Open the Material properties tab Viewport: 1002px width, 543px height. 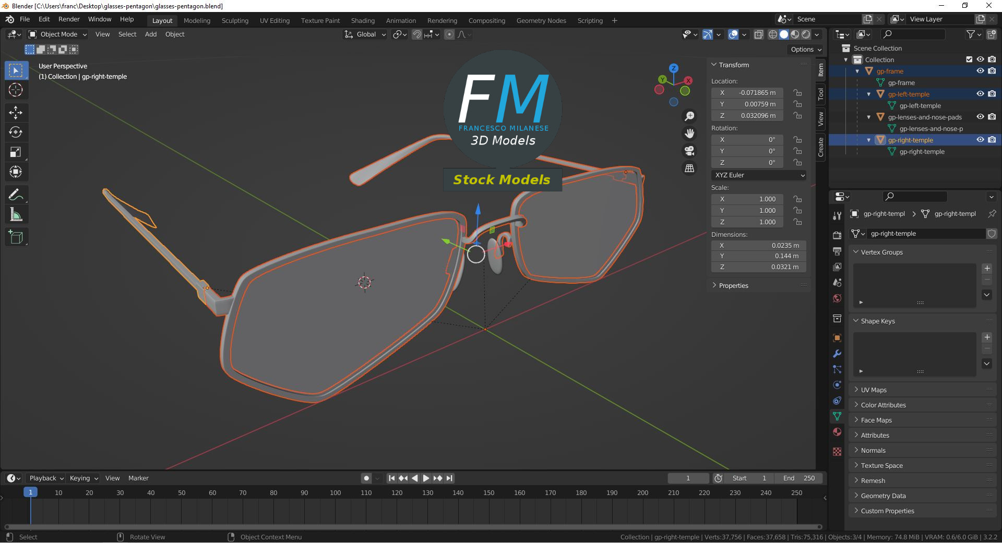837,432
